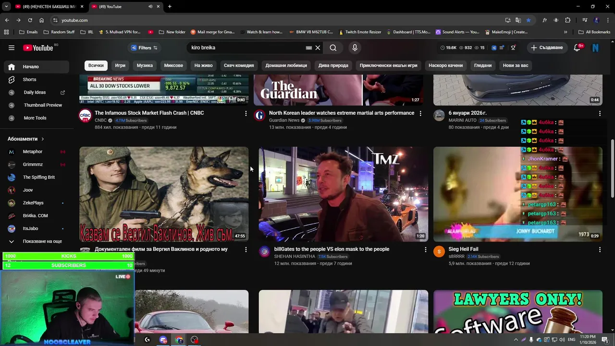Image resolution: width=615 pixels, height=346 pixels.
Task: Select the Игри filter chip
Action: pyautogui.click(x=120, y=65)
